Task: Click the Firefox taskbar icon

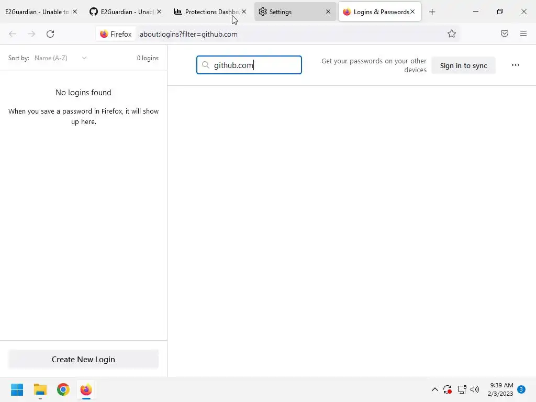Action: (x=86, y=389)
